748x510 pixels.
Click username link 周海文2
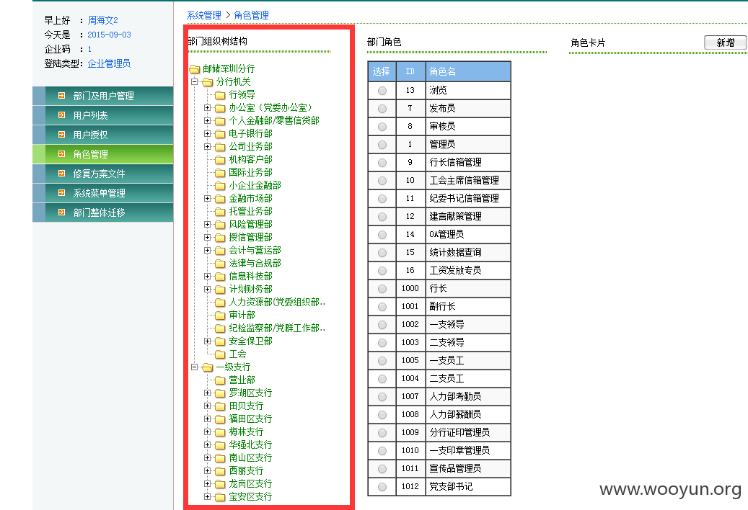(102, 20)
